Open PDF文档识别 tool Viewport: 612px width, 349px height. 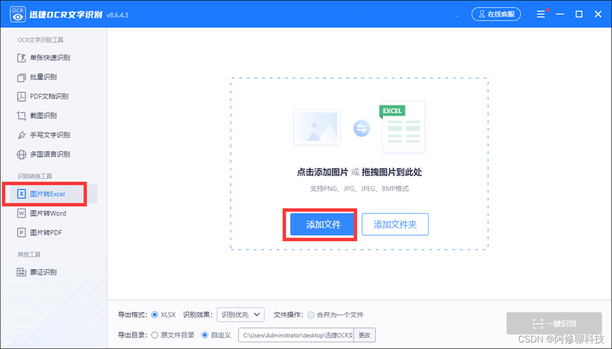pyautogui.click(x=49, y=96)
